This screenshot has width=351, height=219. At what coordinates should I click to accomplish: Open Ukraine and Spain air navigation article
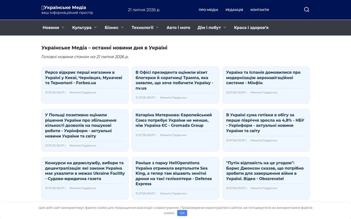(x=263, y=77)
